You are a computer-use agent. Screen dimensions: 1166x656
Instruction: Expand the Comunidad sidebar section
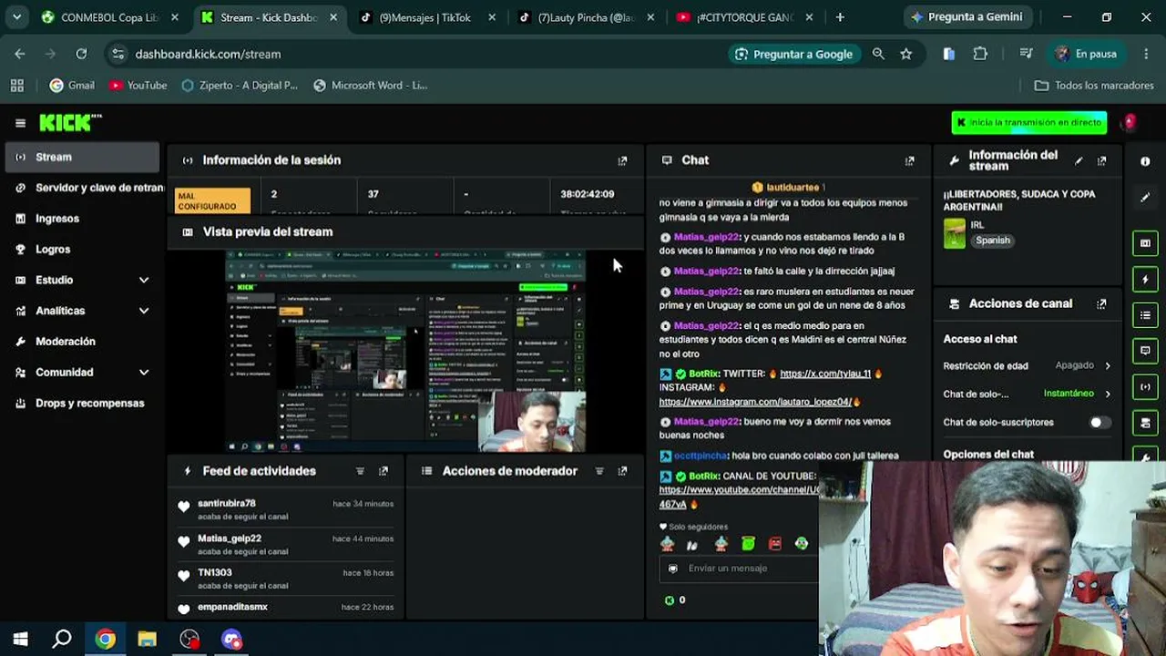[144, 373]
